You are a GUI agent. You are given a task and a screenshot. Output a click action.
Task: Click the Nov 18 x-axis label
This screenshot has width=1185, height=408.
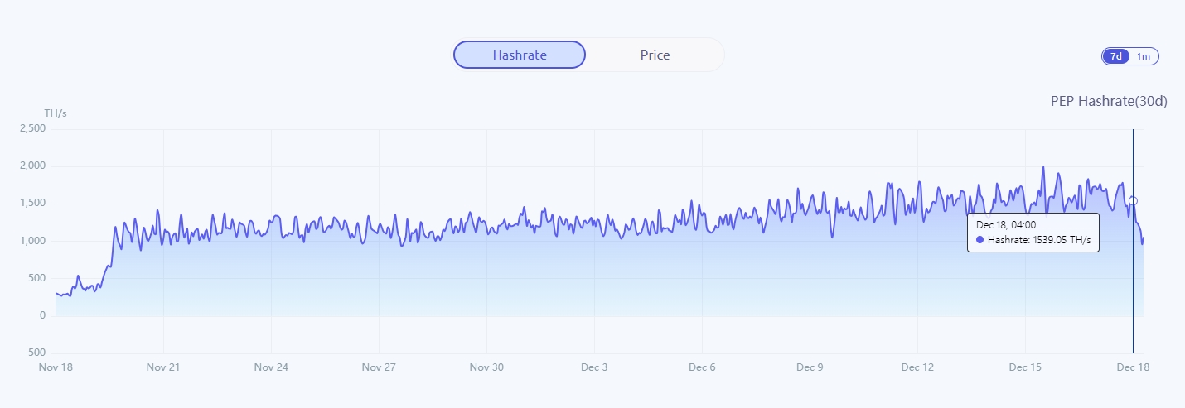click(56, 367)
